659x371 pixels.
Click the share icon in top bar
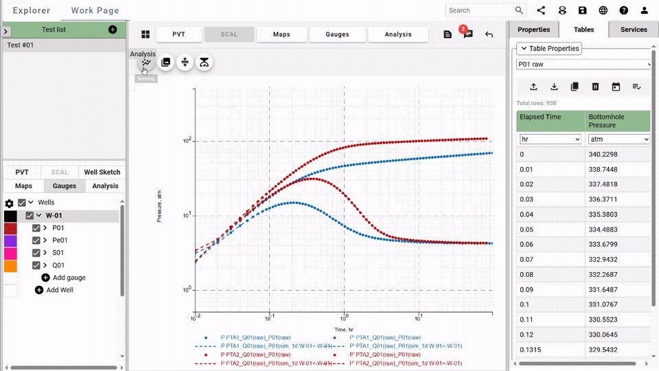541,10
